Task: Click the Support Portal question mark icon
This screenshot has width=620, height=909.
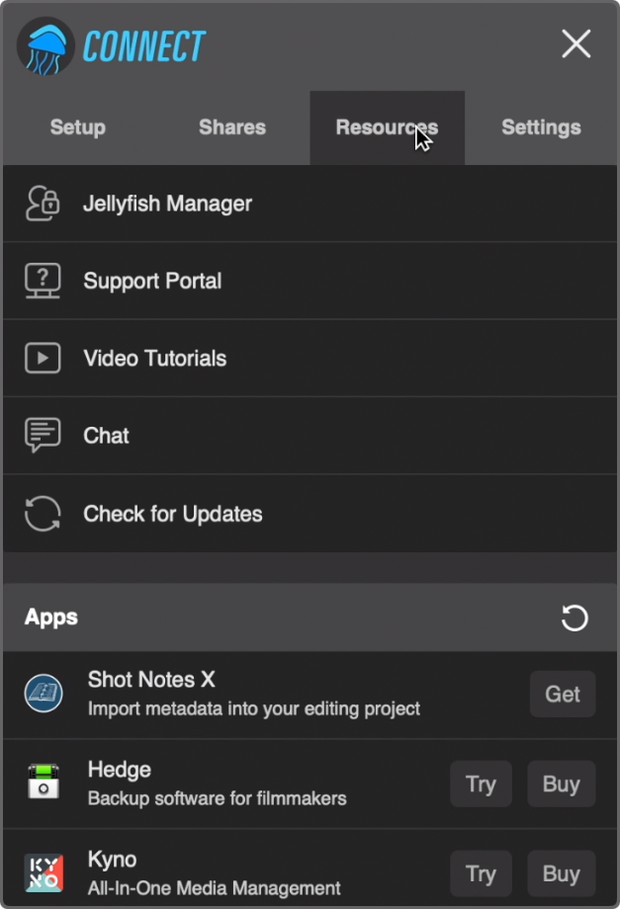Action: pos(43,281)
